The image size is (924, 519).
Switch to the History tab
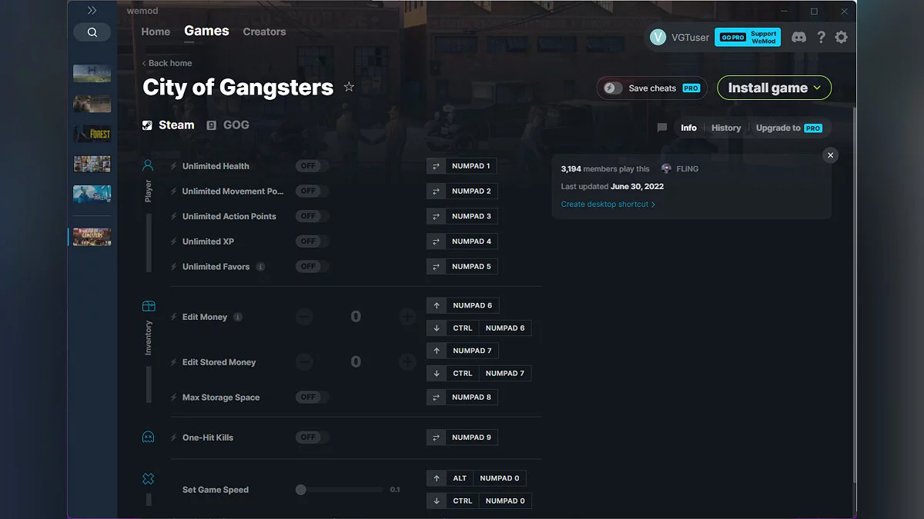tap(725, 128)
